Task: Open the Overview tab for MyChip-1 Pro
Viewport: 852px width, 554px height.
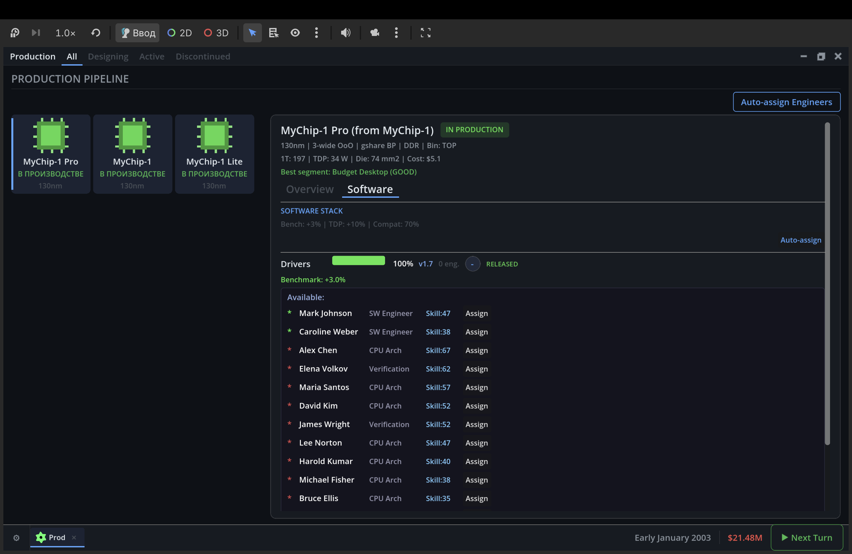Action: click(x=310, y=189)
